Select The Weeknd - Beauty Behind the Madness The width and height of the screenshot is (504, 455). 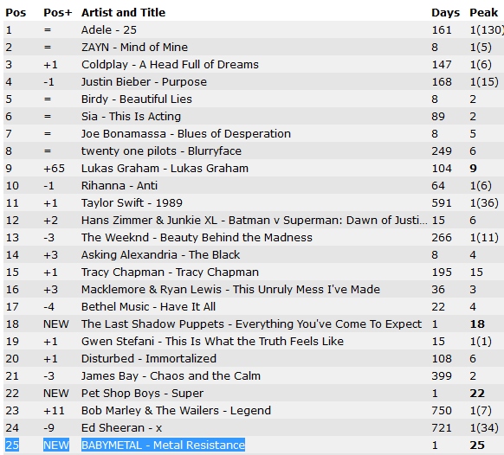197,238
